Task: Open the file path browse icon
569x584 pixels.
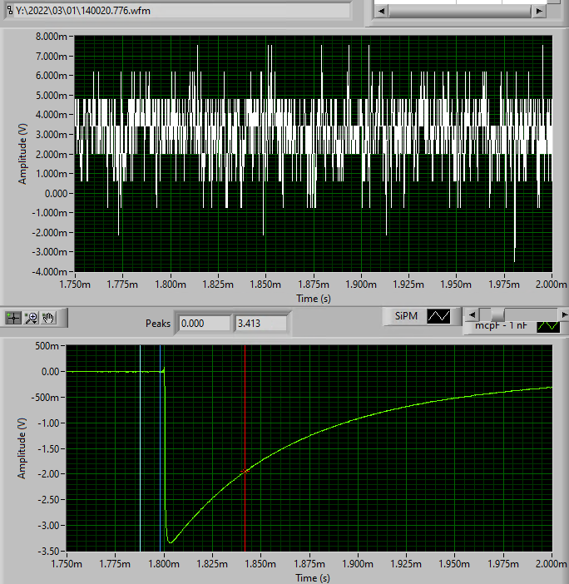Action: (x=10, y=10)
